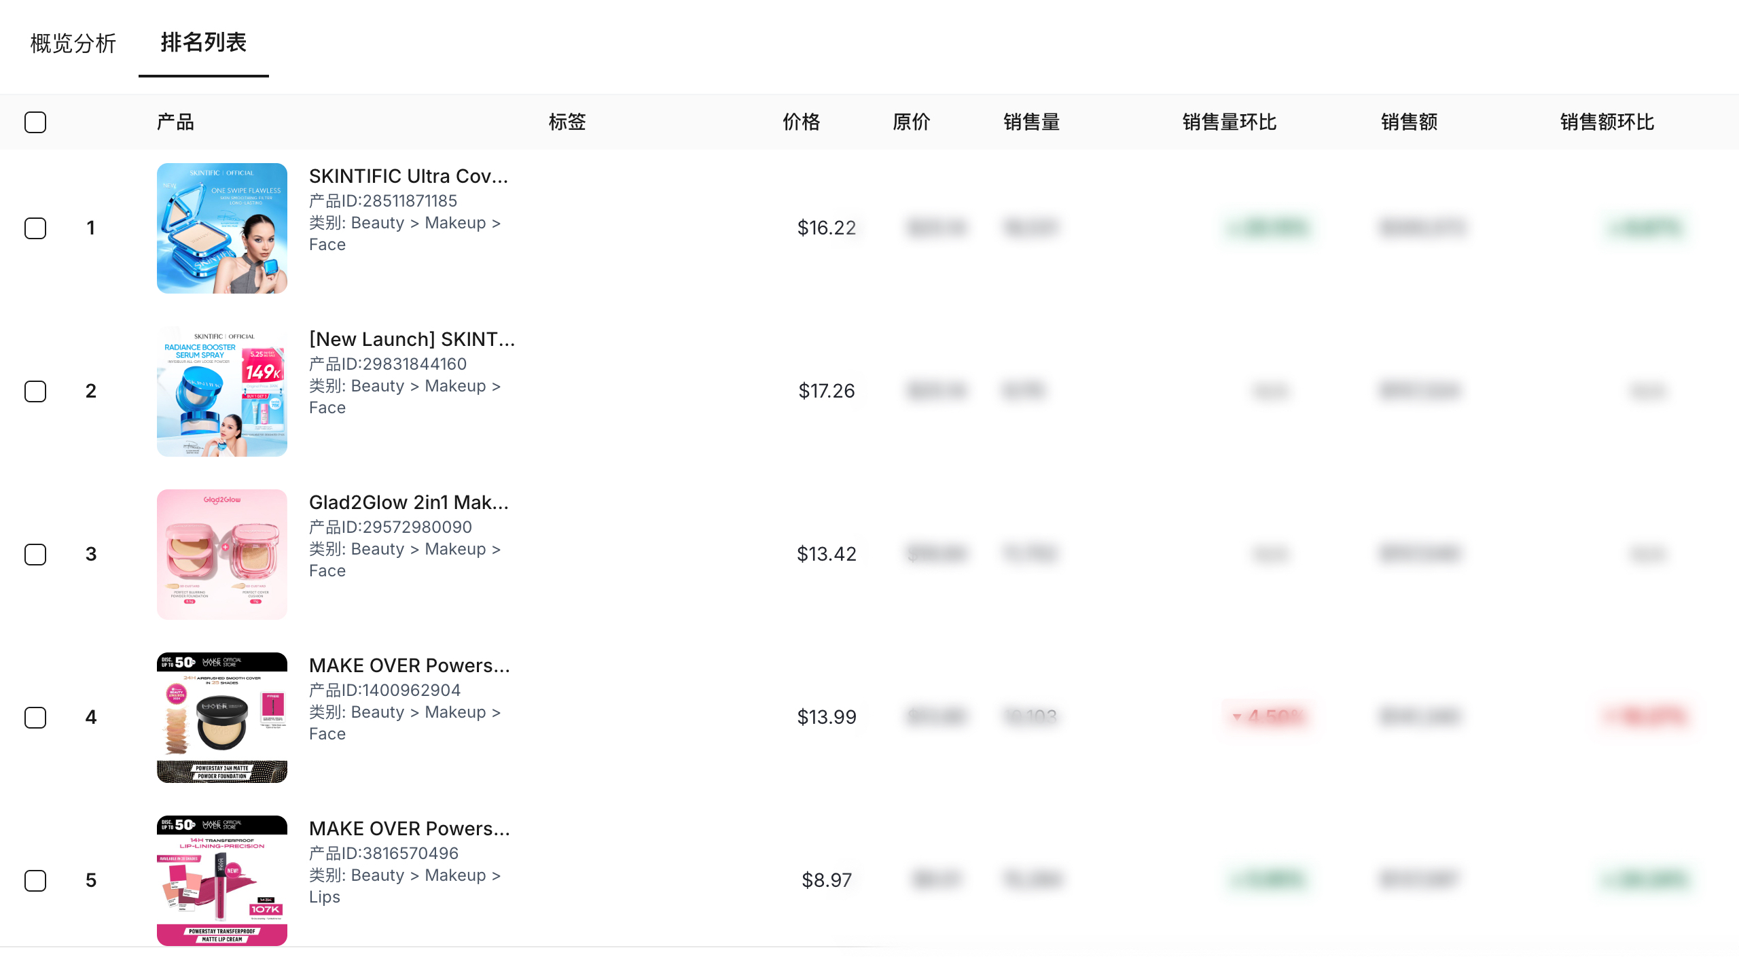This screenshot has width=1739, height=961.
Task: Open the Radiance Booster Serum Spray thumbnail
Action: [222, 391]
